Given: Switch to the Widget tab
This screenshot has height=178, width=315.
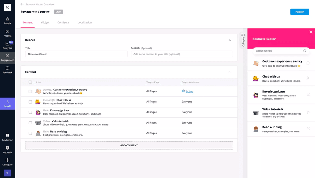Looking at the screenshot, I should (x=45, y=22).
